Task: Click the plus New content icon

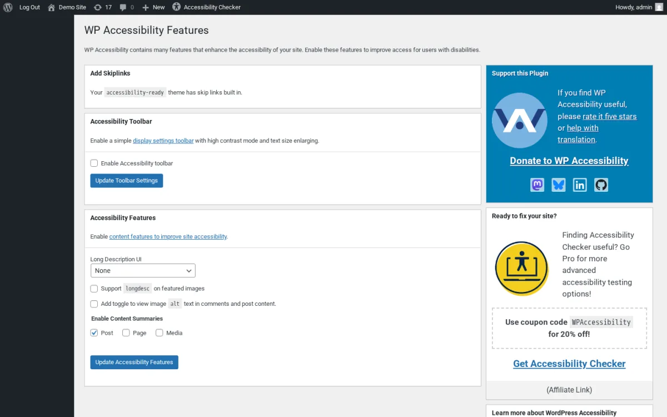Action: coord(146,7)
